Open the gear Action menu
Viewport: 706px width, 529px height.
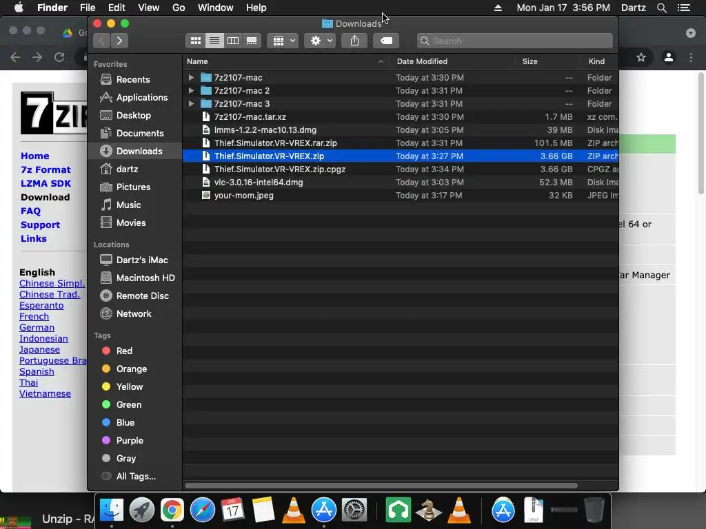click(x=320, y=41)
